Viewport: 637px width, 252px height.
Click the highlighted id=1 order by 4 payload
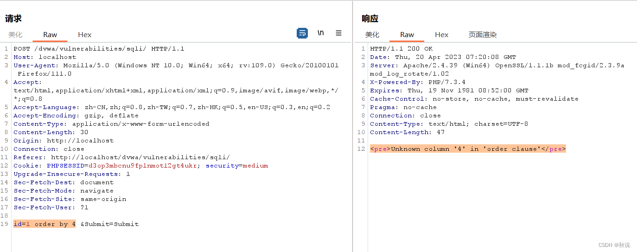(45, 224)
